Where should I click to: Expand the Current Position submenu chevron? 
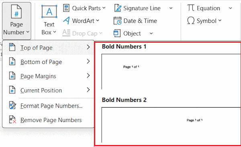pos(88,90)
